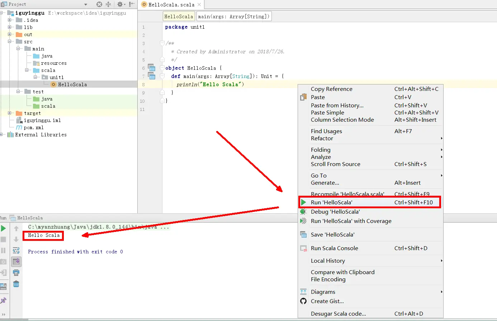Select Run Scala Console menu entry
Screen dimensions: 497x321
point(370,248)
